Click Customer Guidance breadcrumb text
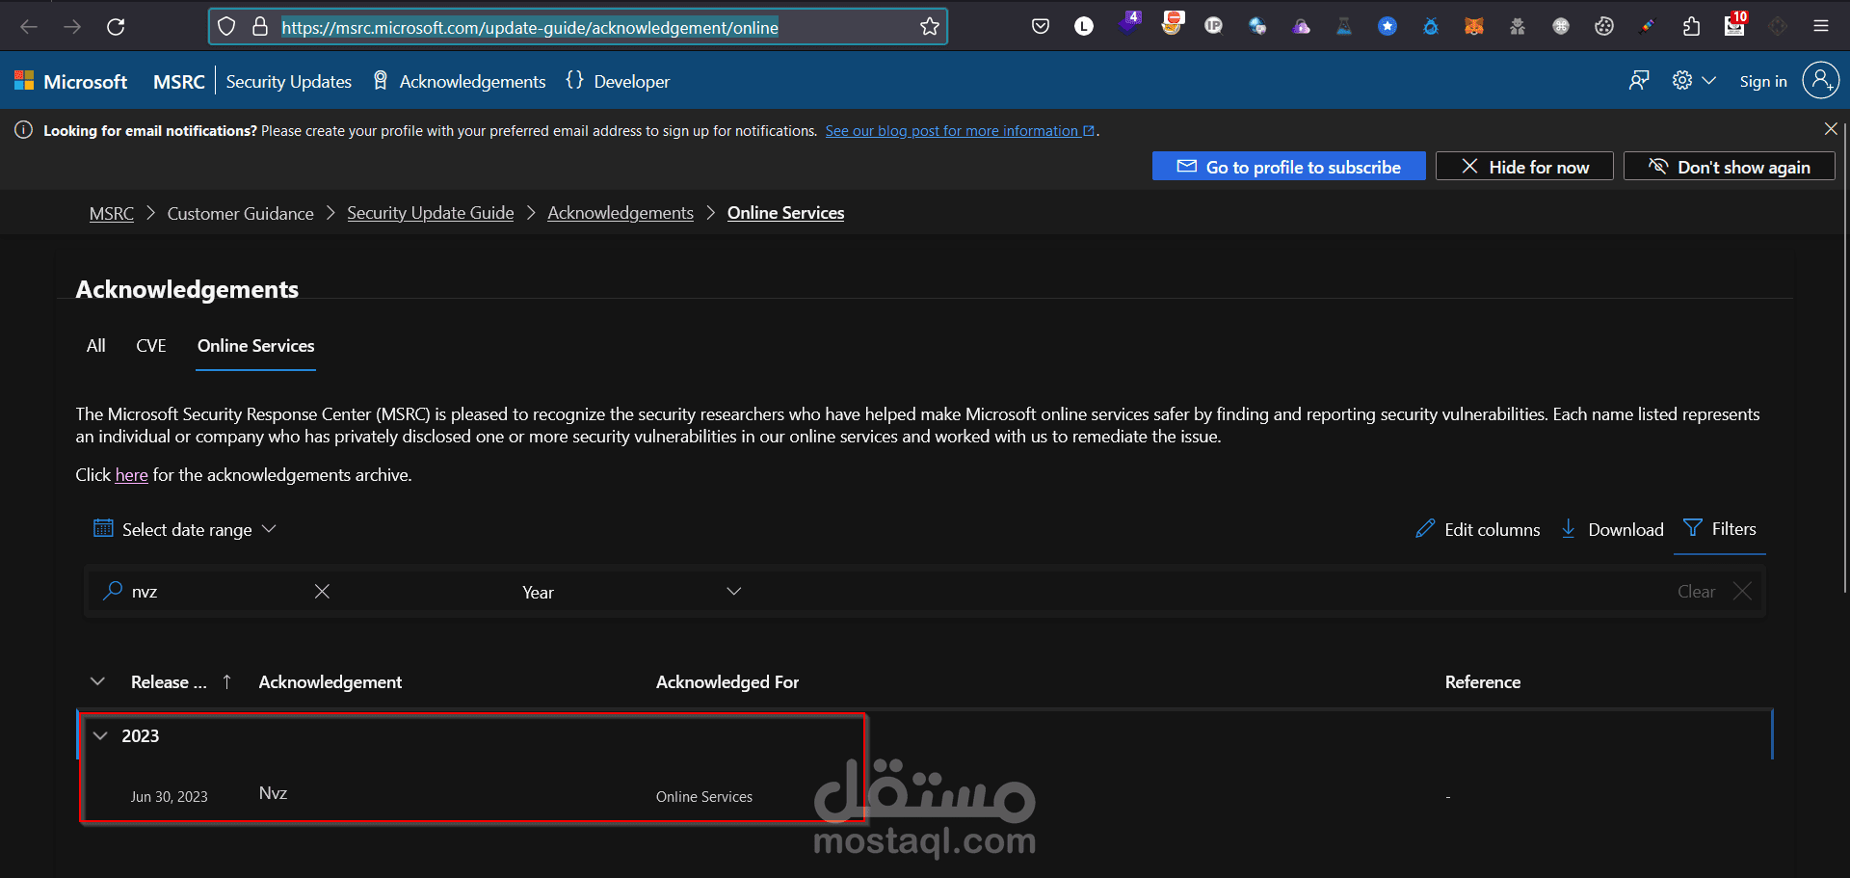The width and height of the screenshot is (1850, 878). (240, 213)
